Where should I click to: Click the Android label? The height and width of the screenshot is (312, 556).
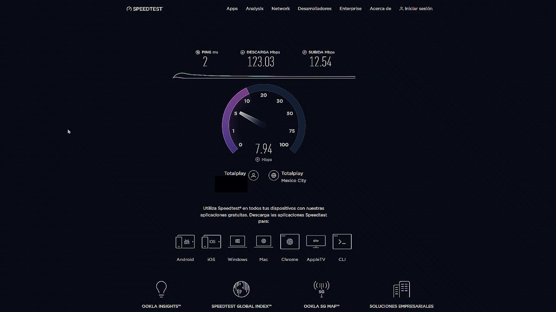185,260
